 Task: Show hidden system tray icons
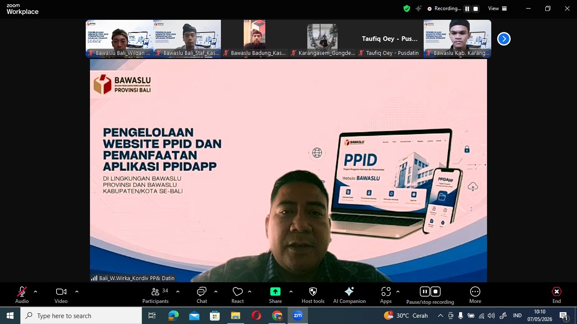[441, 316]
